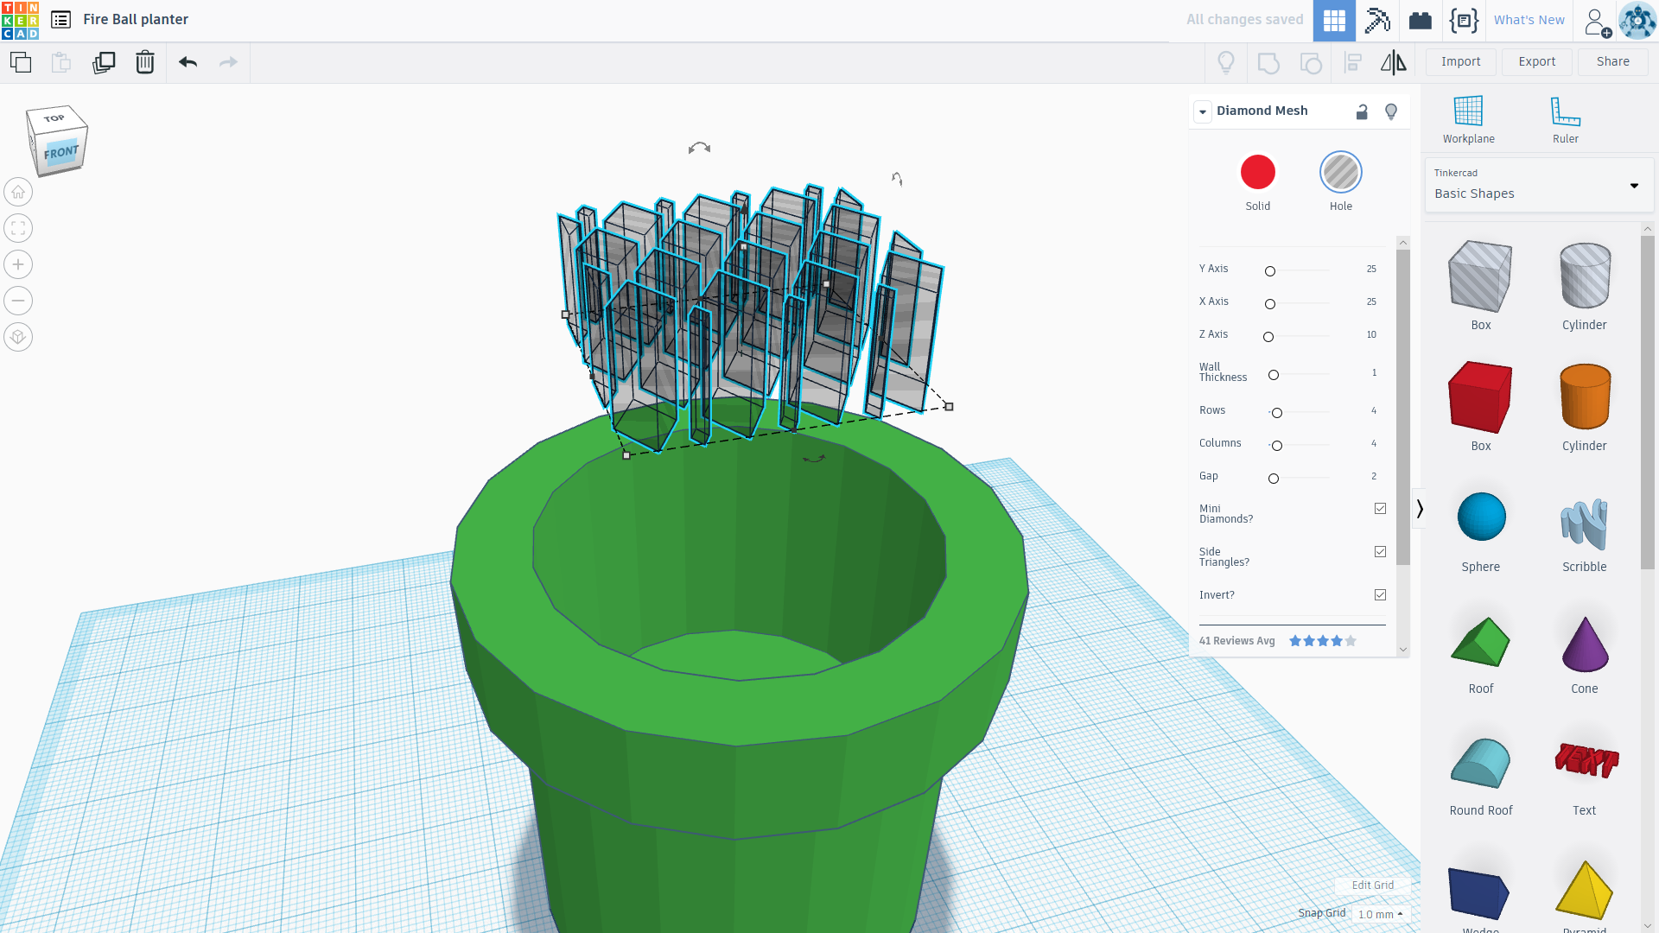Open the Snap Grid size dropdown

pyautogui.click(x=1380, y=914)
